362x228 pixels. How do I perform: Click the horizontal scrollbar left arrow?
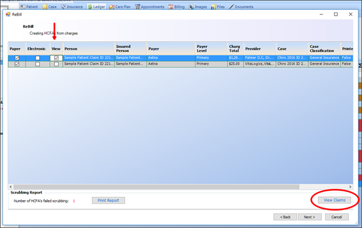11,187
